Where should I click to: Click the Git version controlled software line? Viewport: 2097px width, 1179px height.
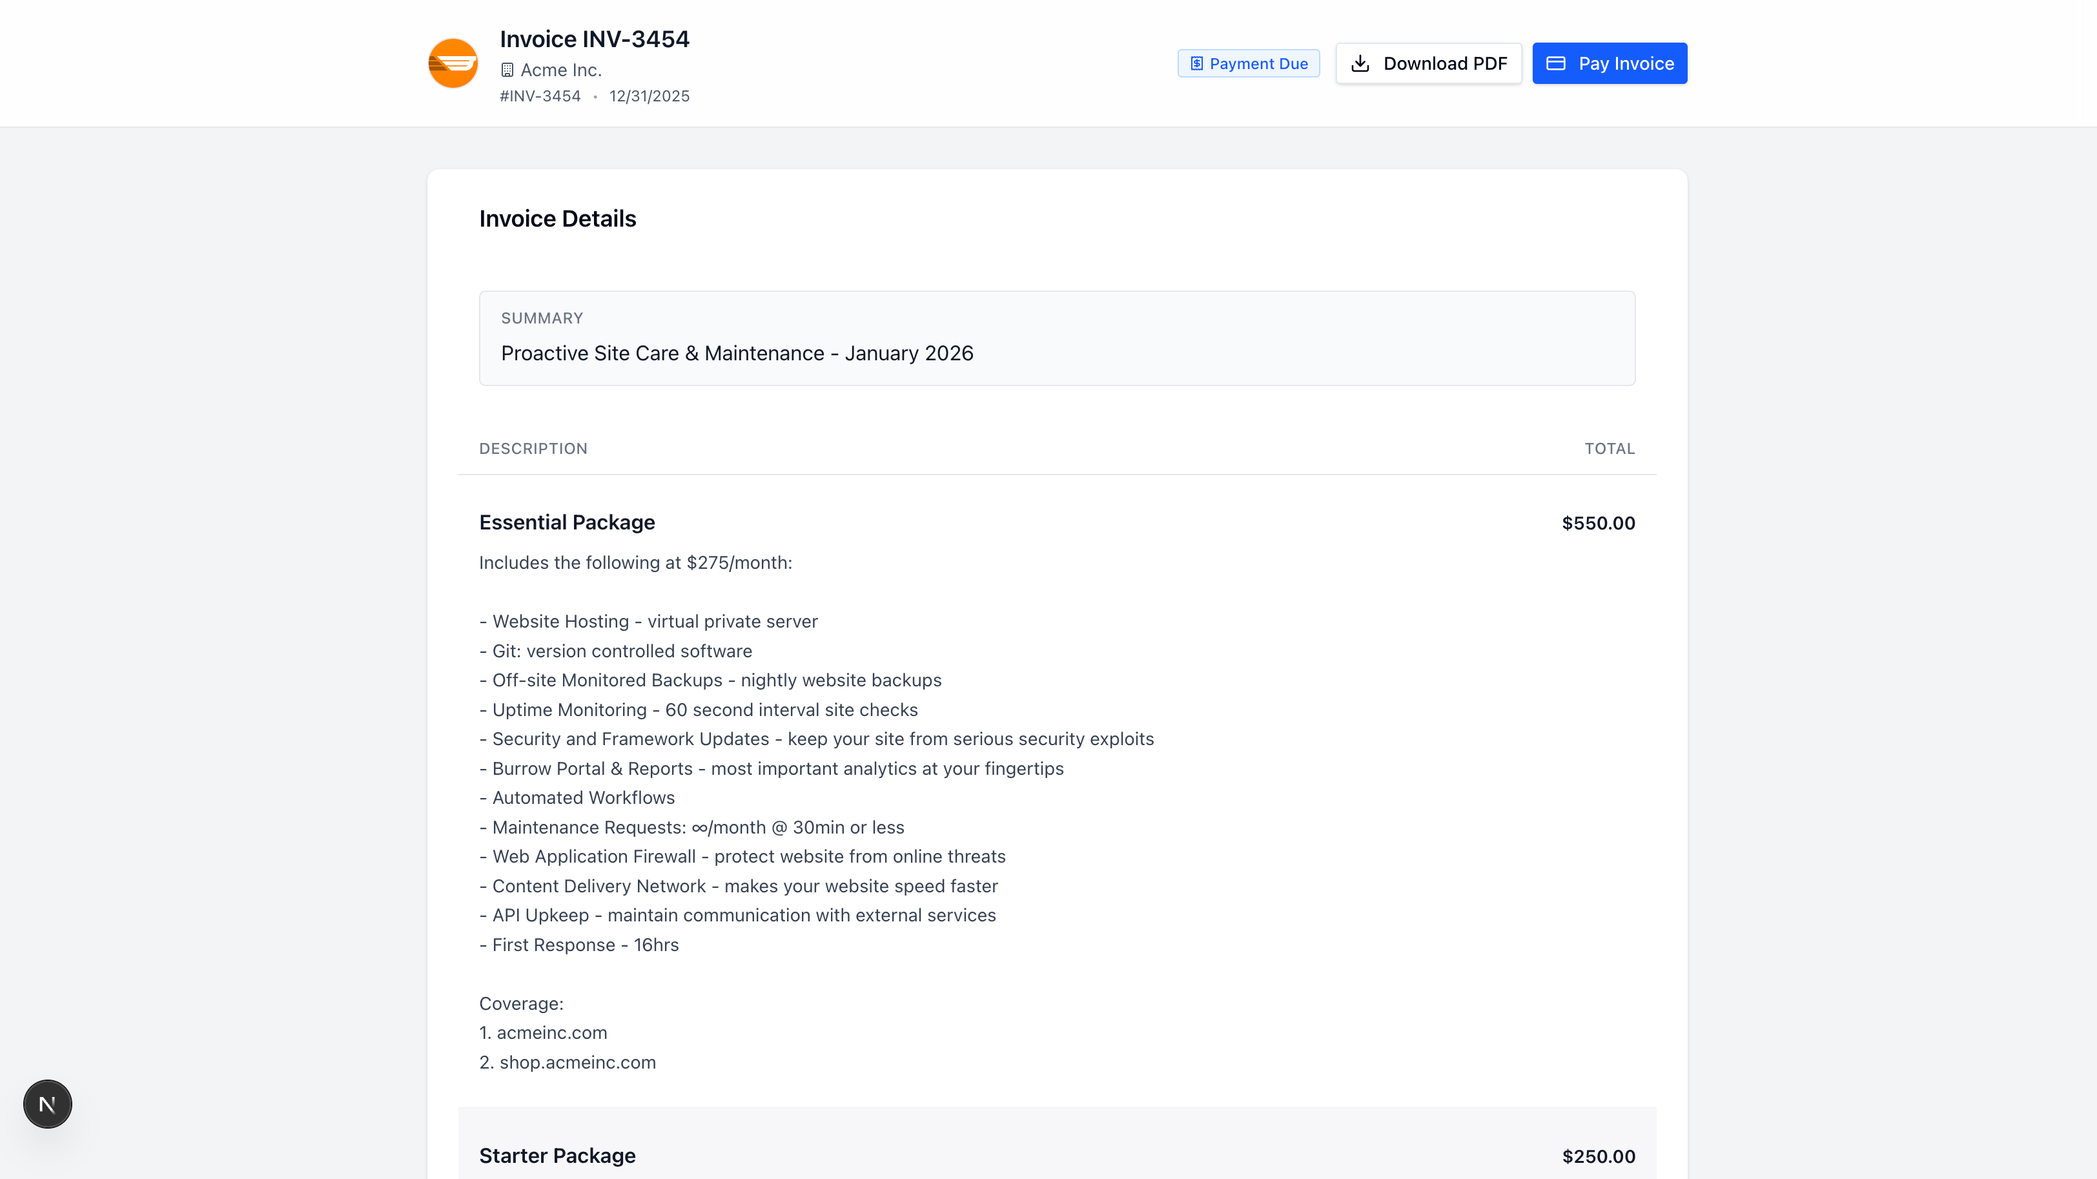pyautogui.click(x=615, y=651)
